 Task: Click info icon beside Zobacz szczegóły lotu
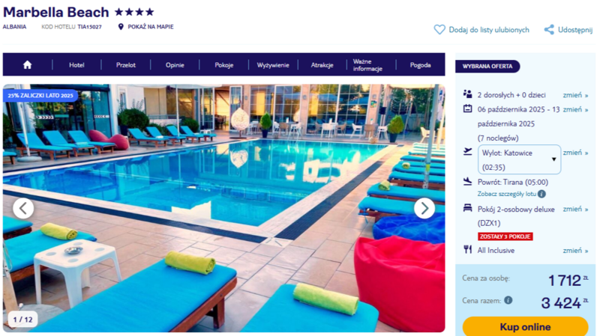[541, 194]
